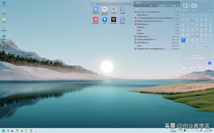Open the Brave browser taskbar icon

point(31,130)
